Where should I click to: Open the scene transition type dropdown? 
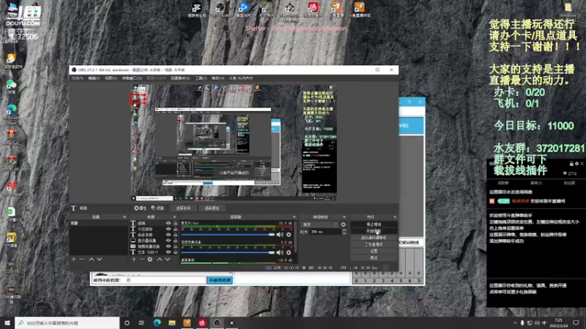320,224
